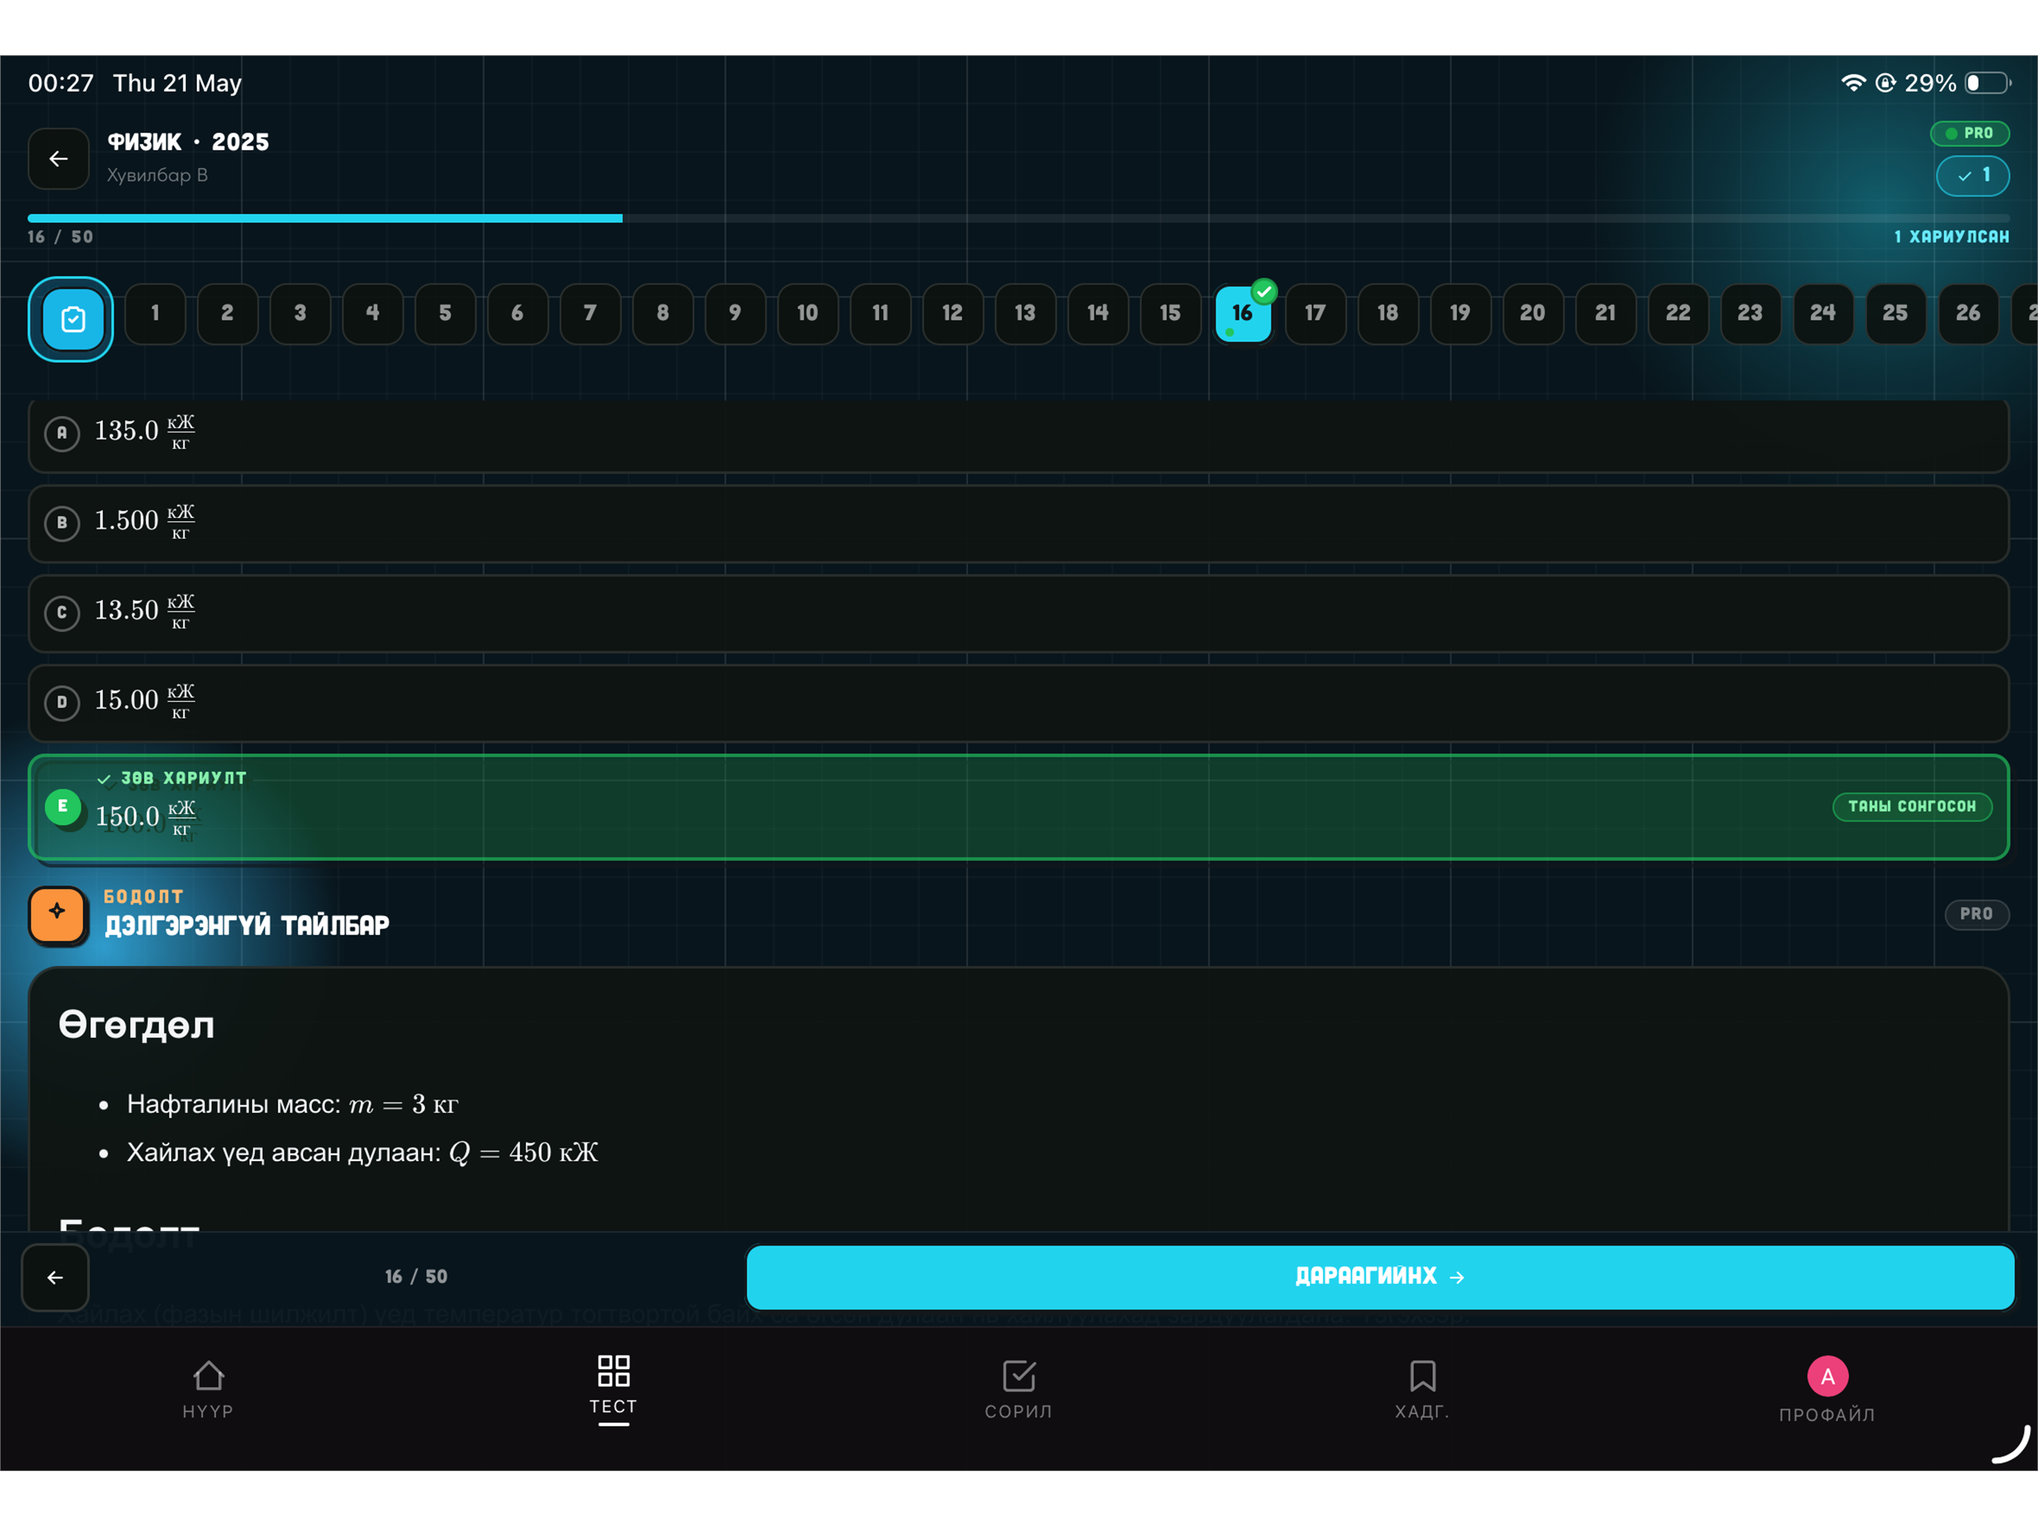This screenshot has height=1527, width=2038.
Task: Tap the battery icon in status bar
Action: [1987, 83]
